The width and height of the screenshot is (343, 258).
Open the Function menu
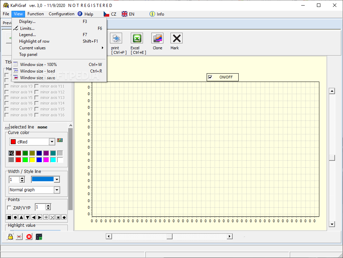tap(35, 14)
